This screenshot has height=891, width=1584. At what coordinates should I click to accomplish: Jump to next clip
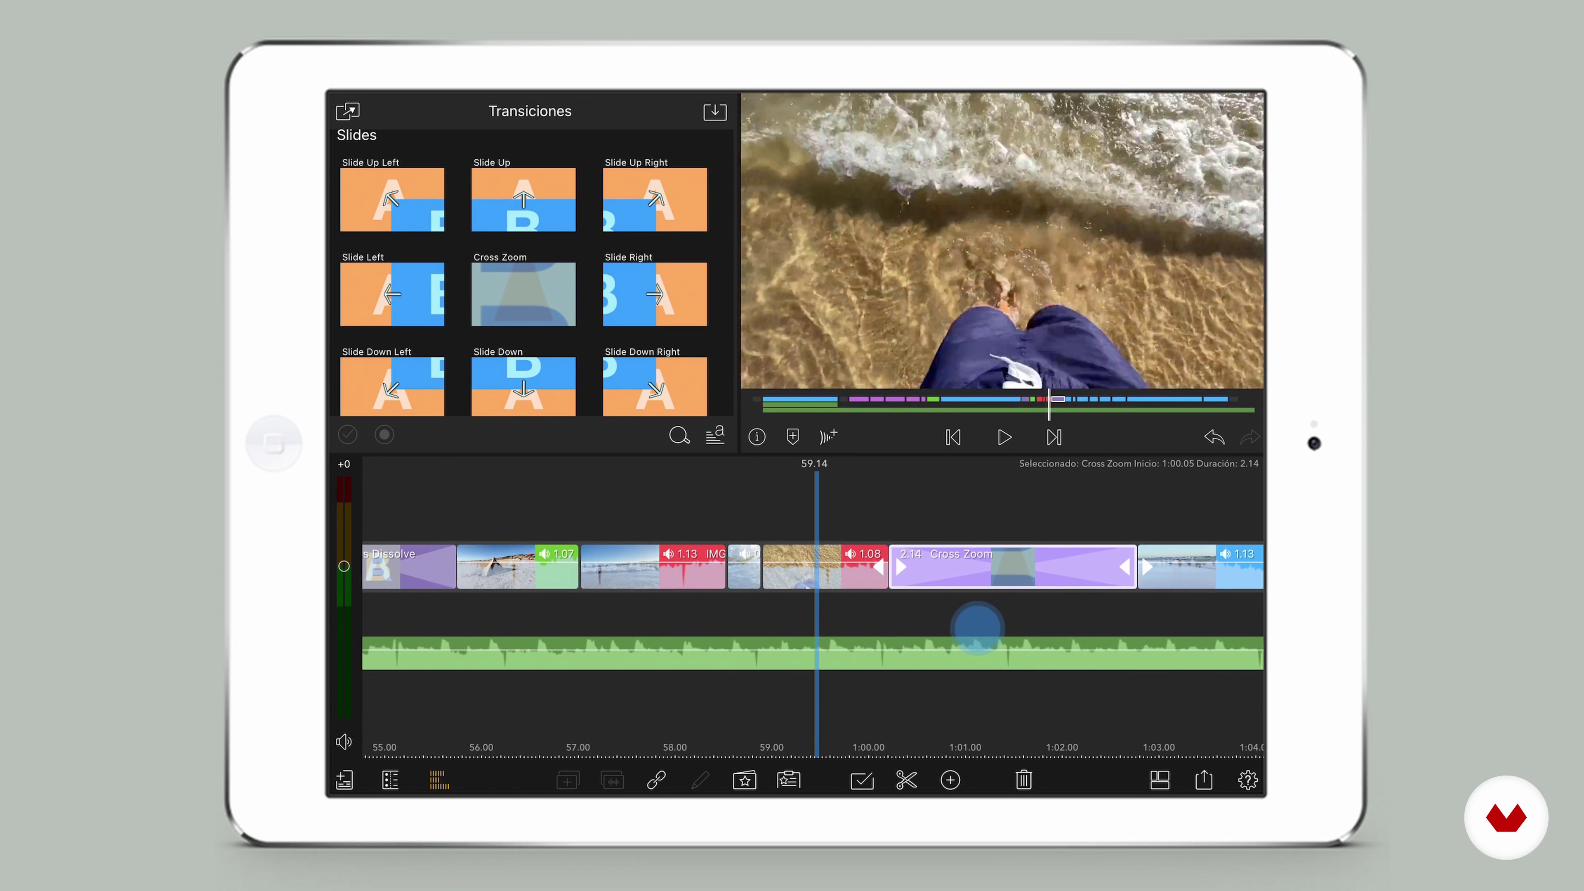1054,437
